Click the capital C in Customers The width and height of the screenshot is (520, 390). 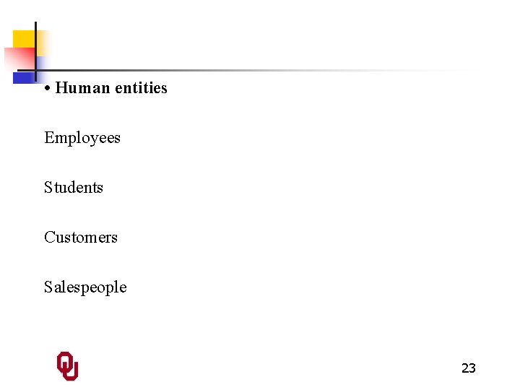click(49, 237)
